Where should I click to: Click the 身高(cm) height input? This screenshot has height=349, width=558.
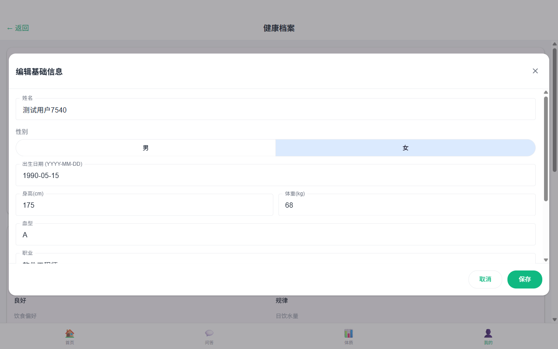pyautogui.click(x=144, y=205)
